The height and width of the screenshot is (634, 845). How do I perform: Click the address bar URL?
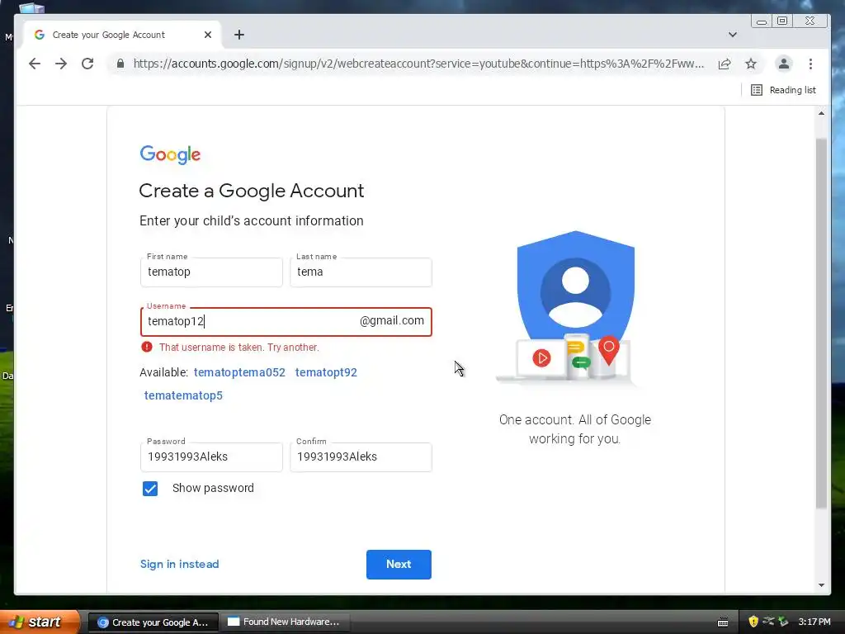point(418,64)
